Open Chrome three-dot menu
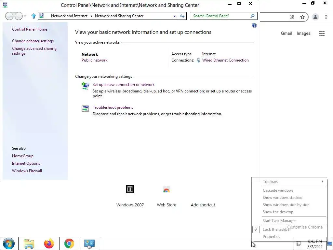 326,17
